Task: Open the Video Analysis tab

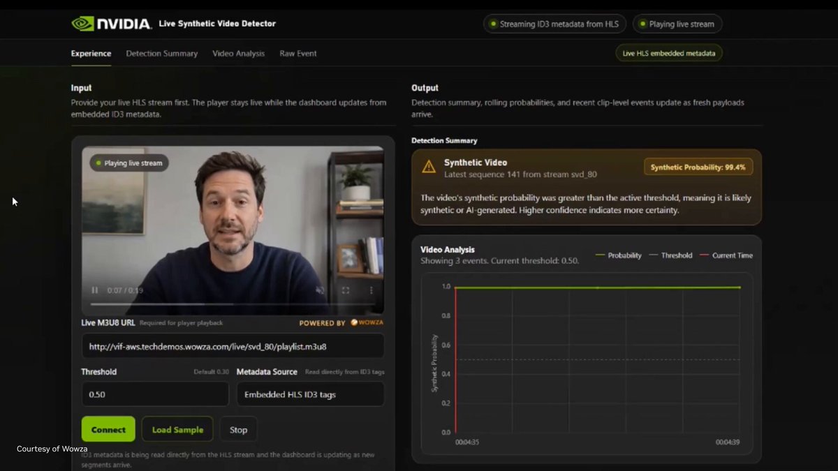Action: (x=239, y=54)
